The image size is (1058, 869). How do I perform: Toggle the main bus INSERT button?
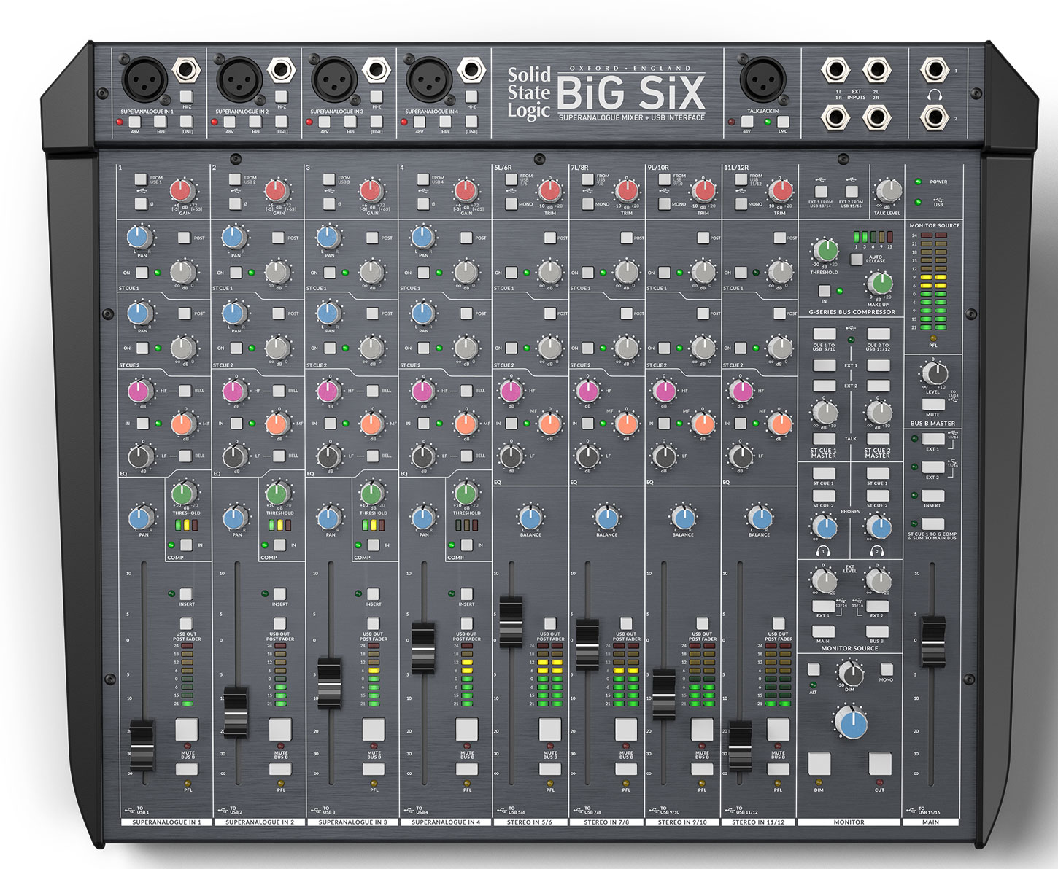(x=933, y=496)
